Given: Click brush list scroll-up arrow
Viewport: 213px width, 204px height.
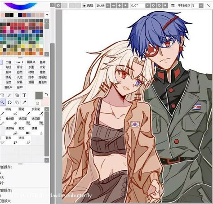Looking at the screenshot, I should [x=47, y=110].
